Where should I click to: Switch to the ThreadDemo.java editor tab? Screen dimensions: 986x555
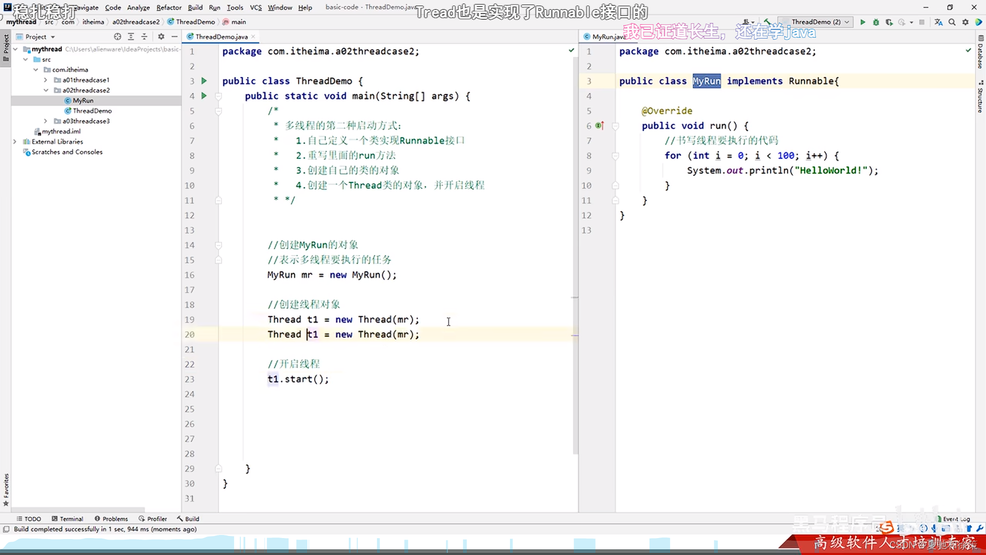click(221, 36)
